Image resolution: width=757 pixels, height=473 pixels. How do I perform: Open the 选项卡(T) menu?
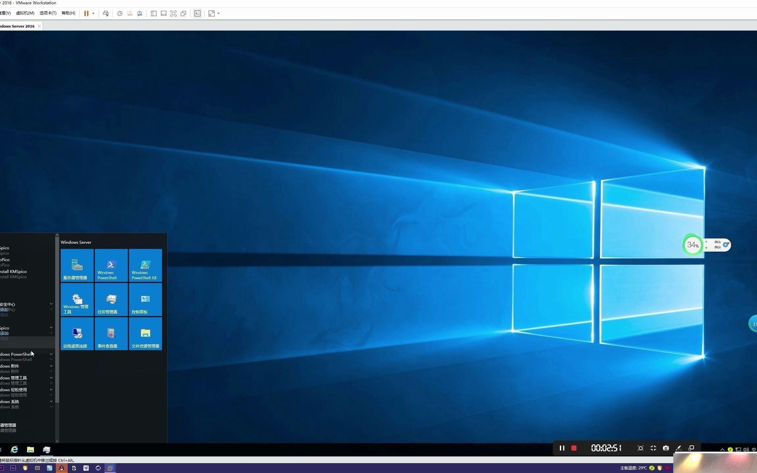48,13
